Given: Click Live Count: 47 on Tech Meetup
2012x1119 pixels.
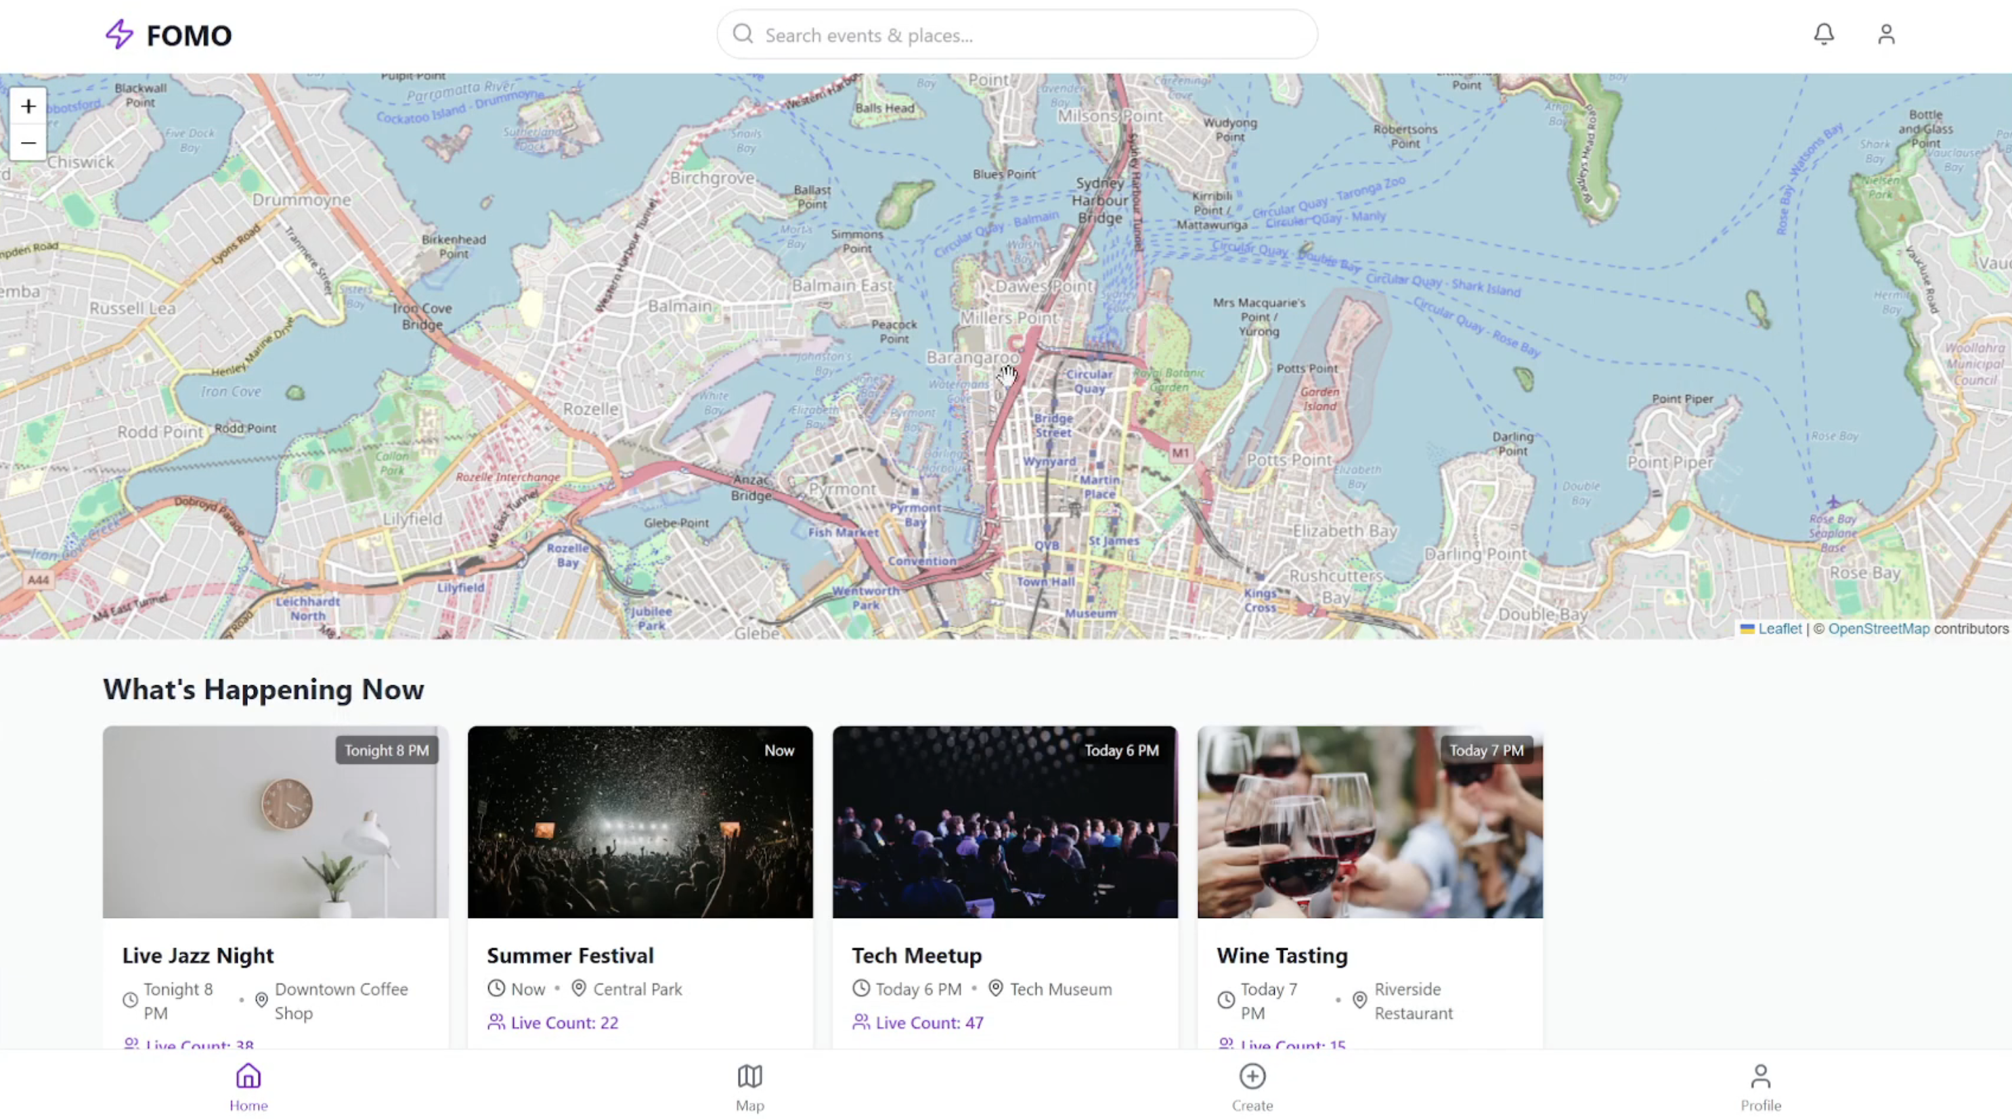Looking at the screenshot, I should (929, 1022).
